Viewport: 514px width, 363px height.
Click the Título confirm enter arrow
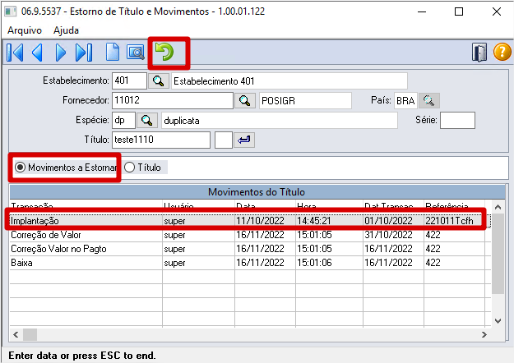(x=244, y=140)
